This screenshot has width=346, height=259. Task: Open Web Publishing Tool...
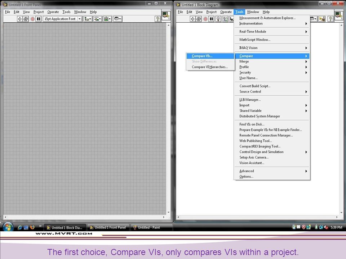coord(272,141)
